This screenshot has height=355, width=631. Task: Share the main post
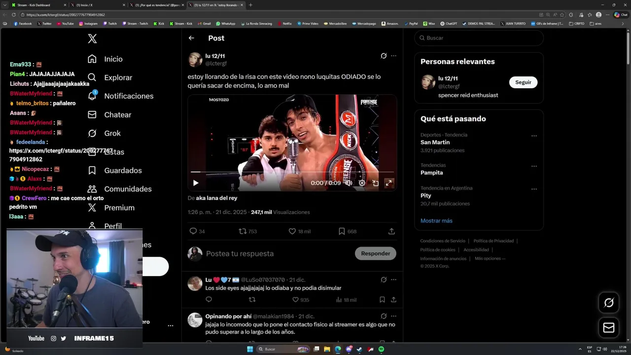tap(391, 231)
